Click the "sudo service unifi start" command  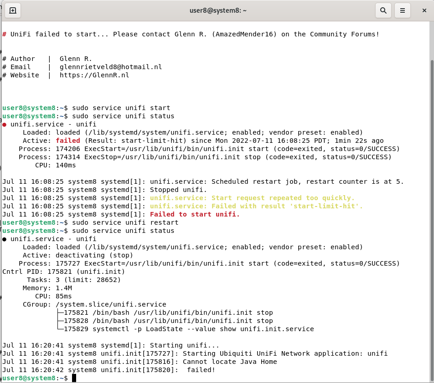[x=121, y=108]
